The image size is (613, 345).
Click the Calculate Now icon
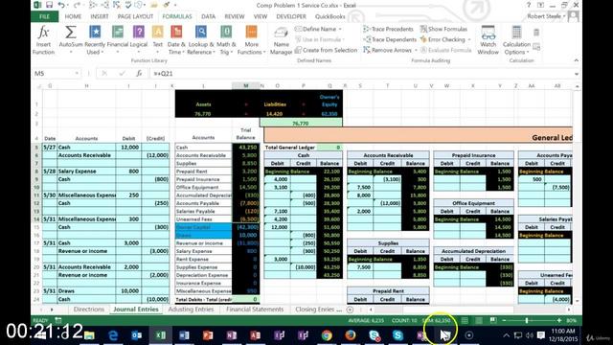tap(536, 33)
